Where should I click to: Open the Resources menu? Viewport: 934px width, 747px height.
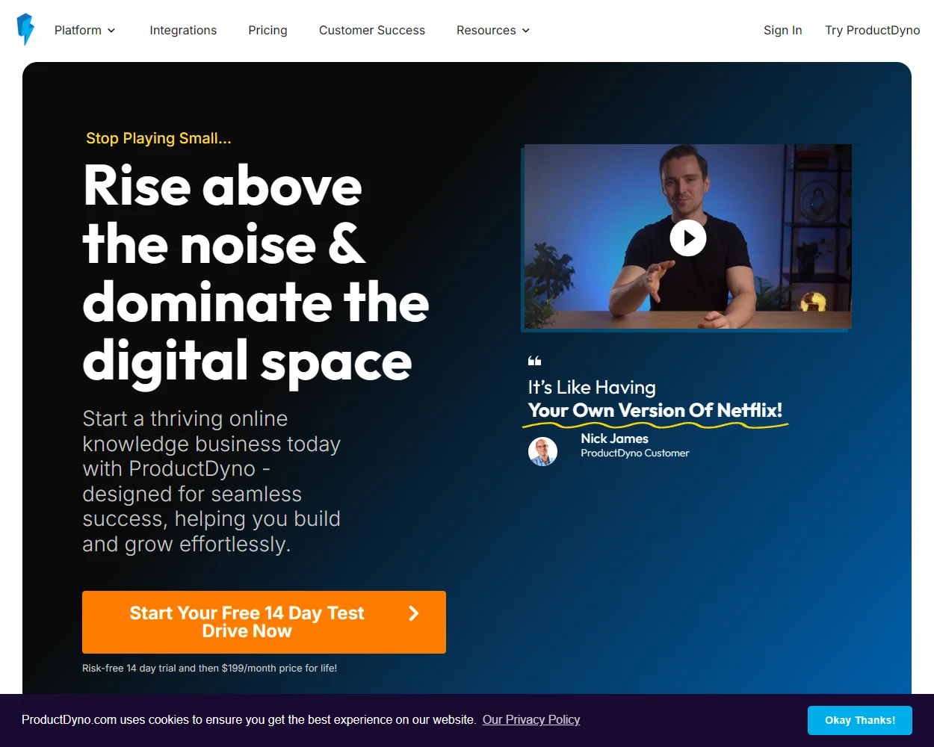pyautogui.click(x=493, y=30)
